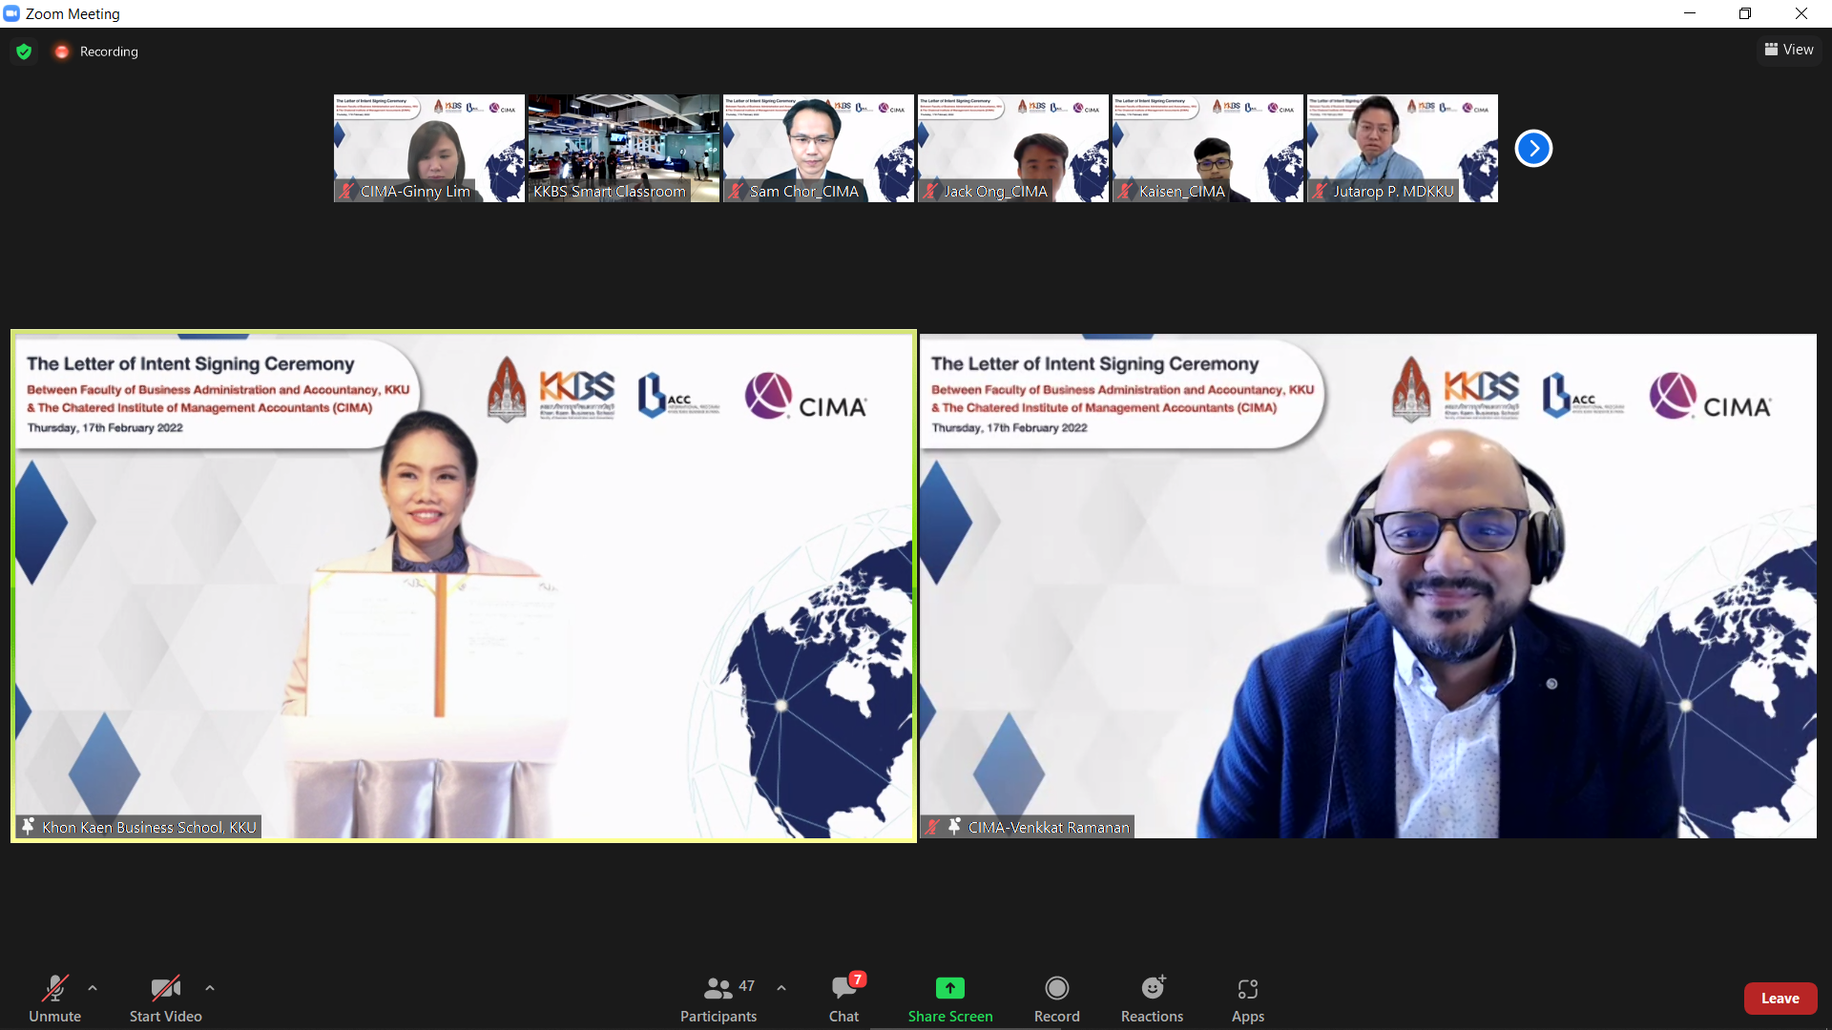Viewport: 1832px width, 1030px height.
Task: Show next page of video thumbnails
Action: (x=1533, y=148)
